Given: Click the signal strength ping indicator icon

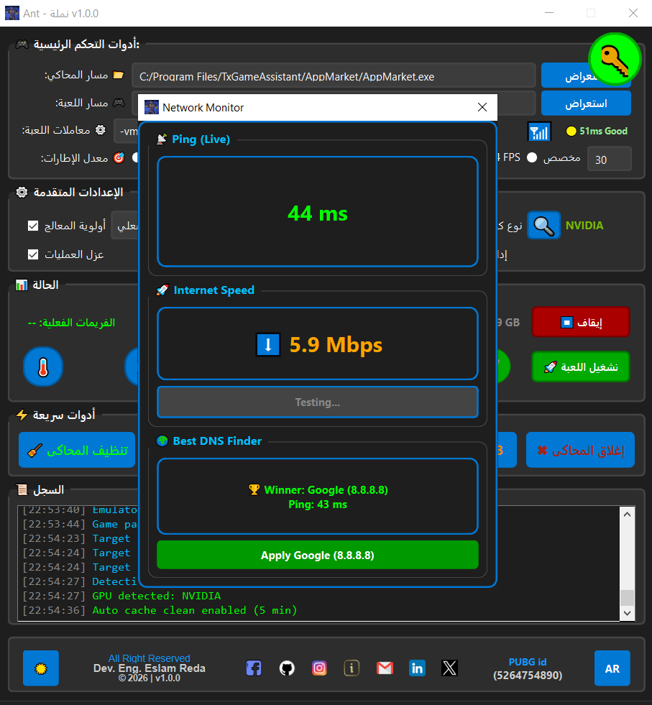Looking at the screenshot, I should point(540,132).
